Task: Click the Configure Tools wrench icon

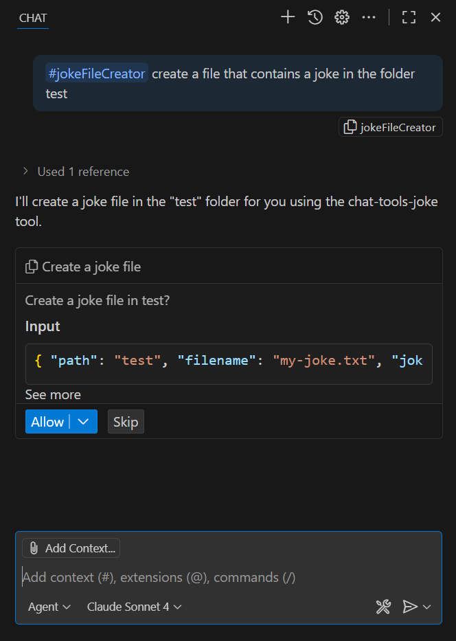Action: click(383, 607)
